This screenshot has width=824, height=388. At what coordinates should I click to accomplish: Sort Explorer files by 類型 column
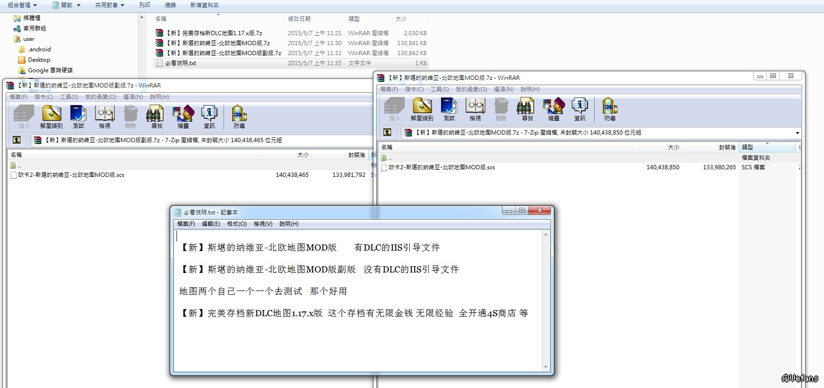[369, 19]
